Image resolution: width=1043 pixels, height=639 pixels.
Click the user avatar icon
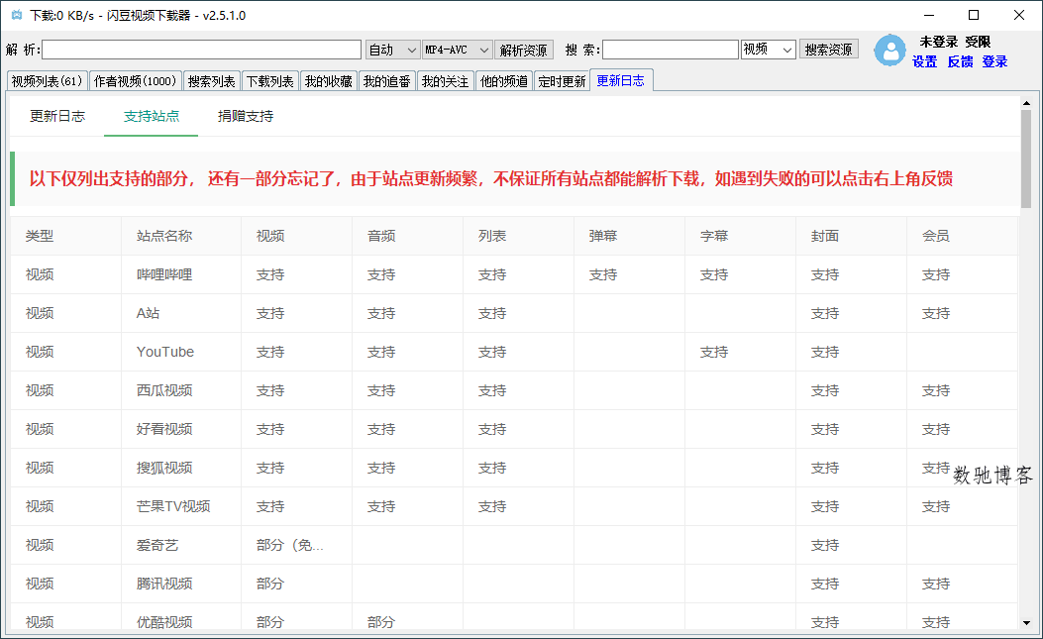(889, 51)
